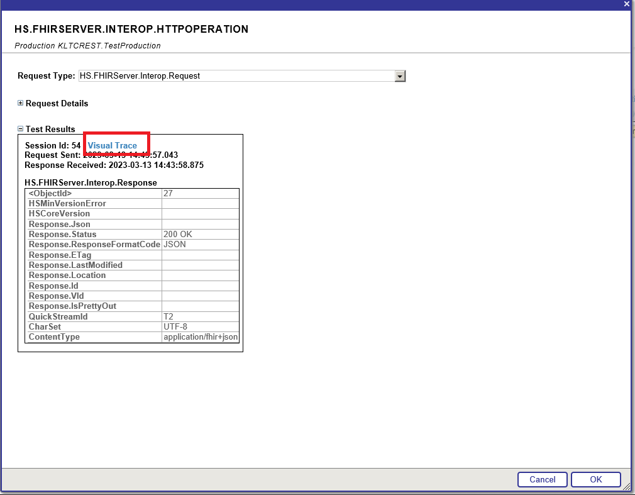Click the QuickStreamId value T2

tap(168, 316)
